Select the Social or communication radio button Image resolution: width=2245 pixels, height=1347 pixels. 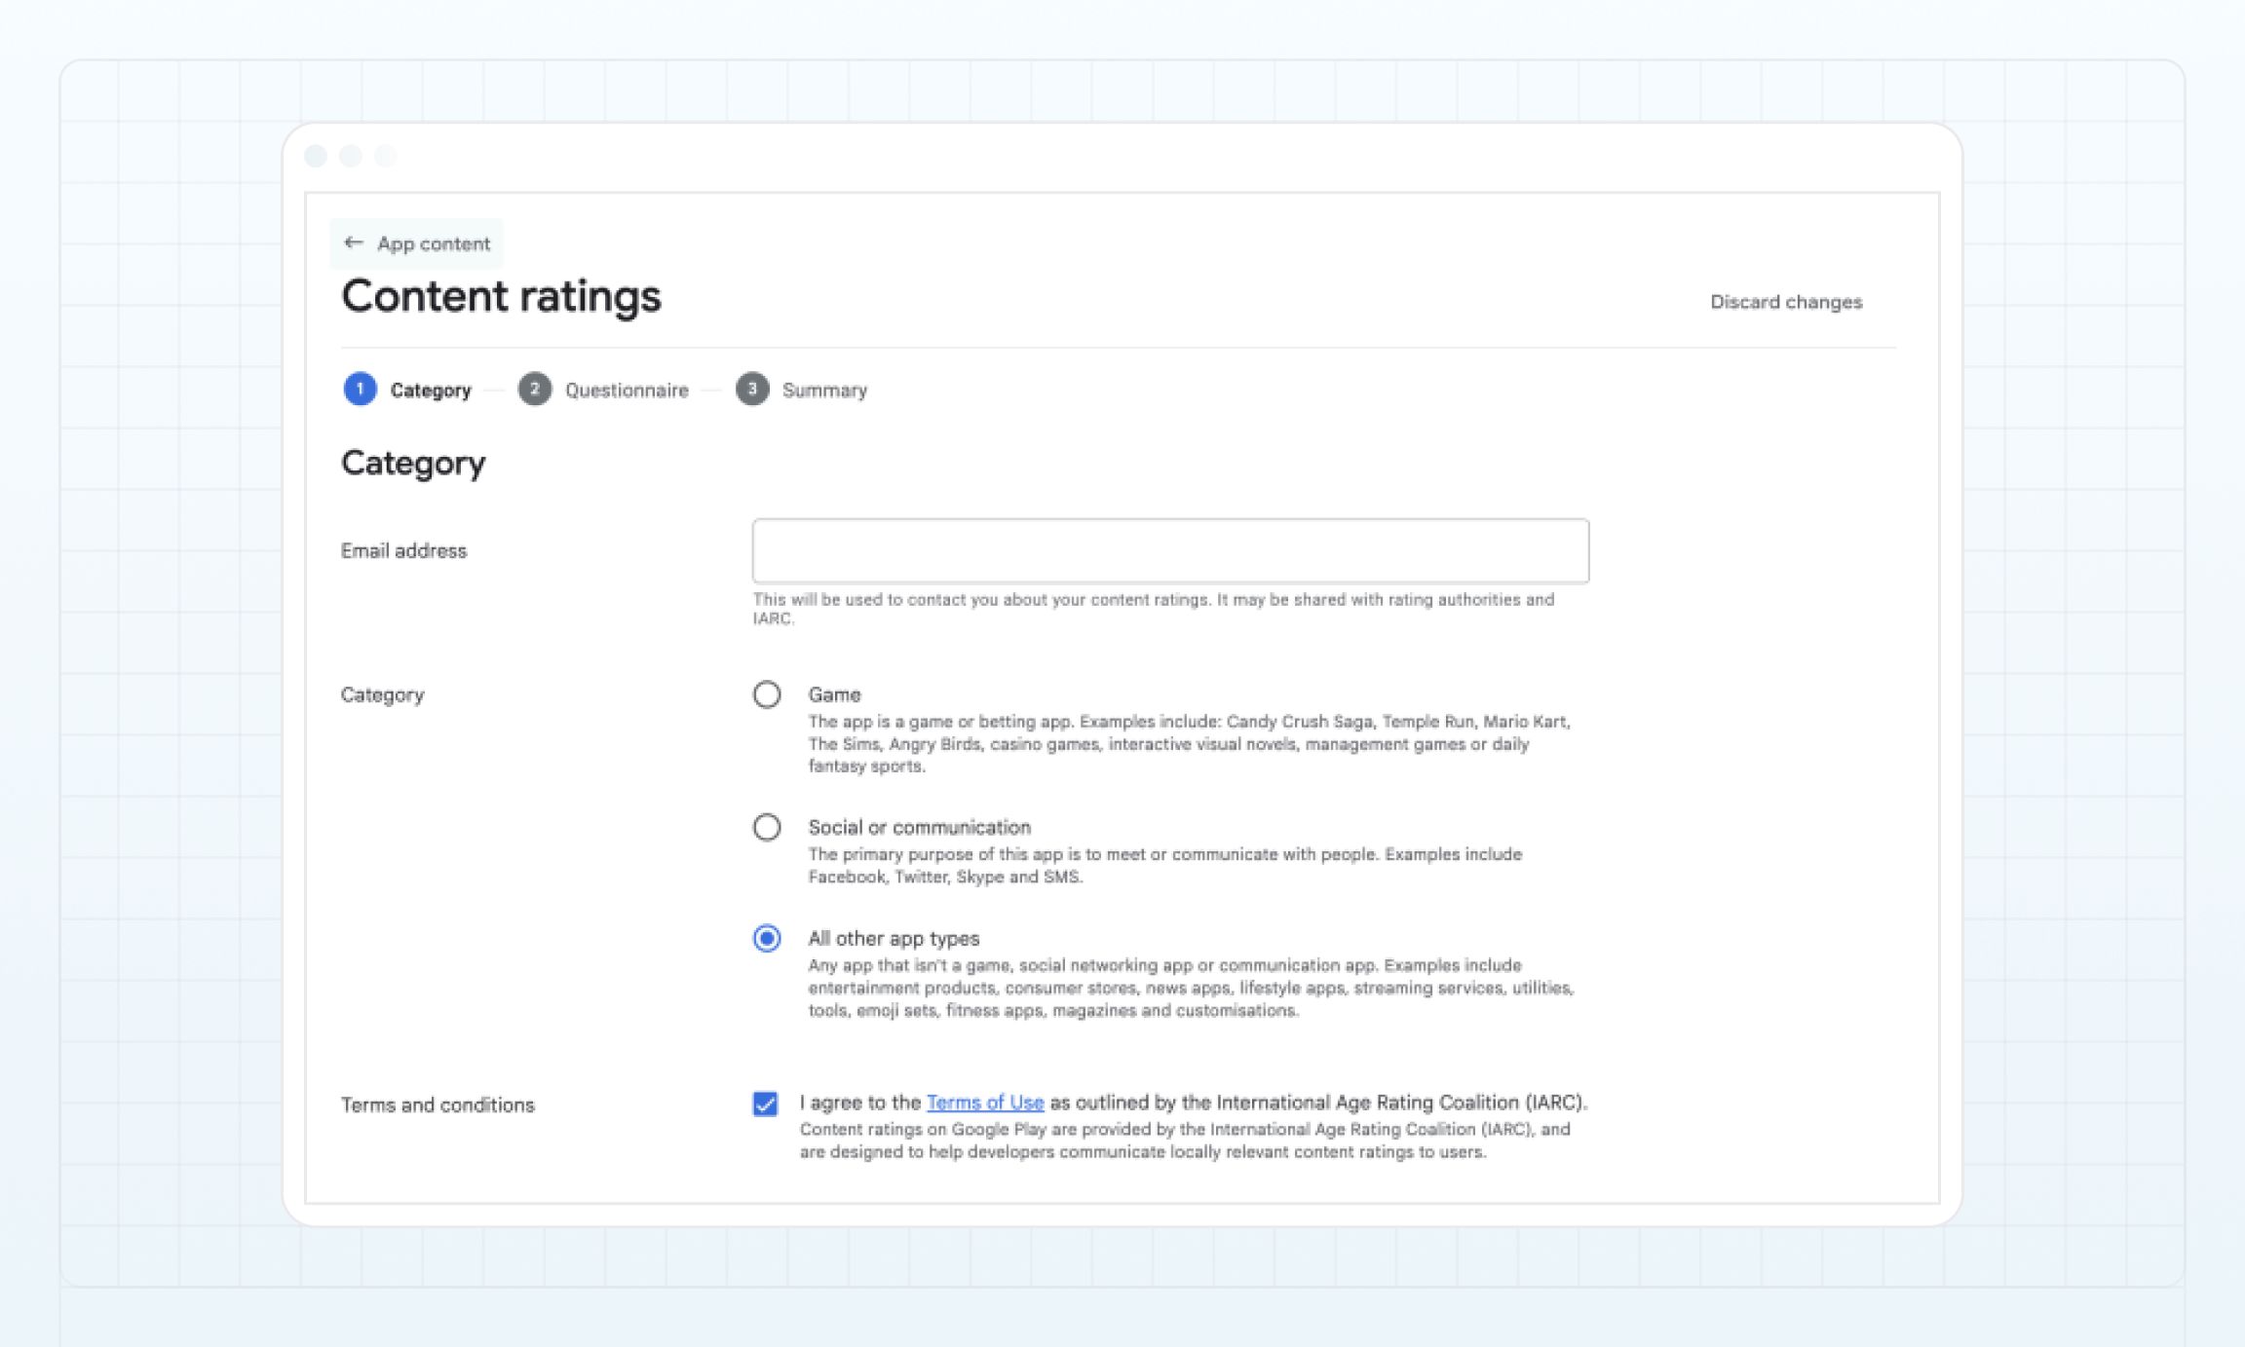coord(767,827)
